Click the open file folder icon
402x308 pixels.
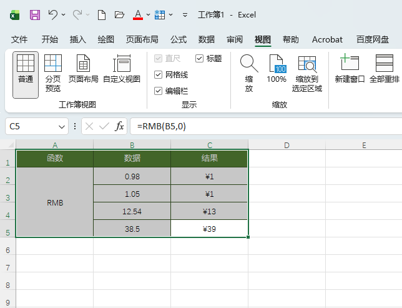(x=119, y=15)
